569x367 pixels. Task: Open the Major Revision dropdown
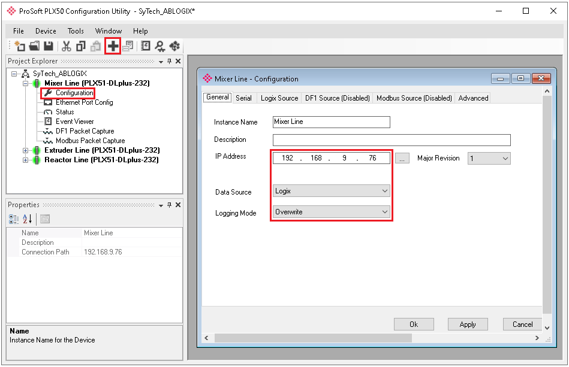coord(489,158)
